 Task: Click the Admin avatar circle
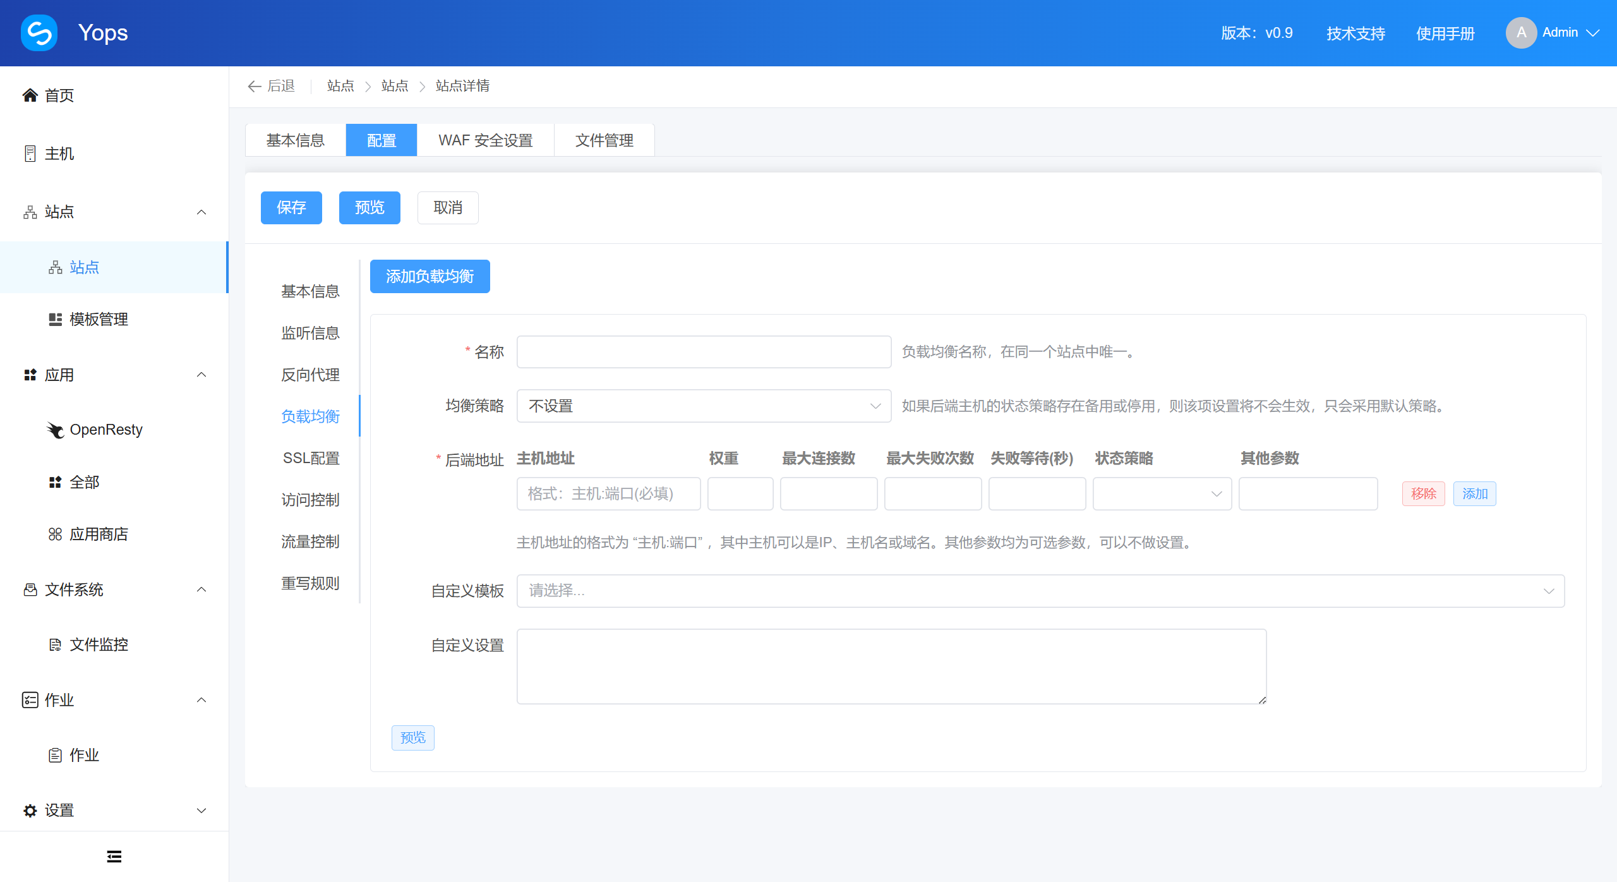pyautogui.click(x=1521, y=33)
